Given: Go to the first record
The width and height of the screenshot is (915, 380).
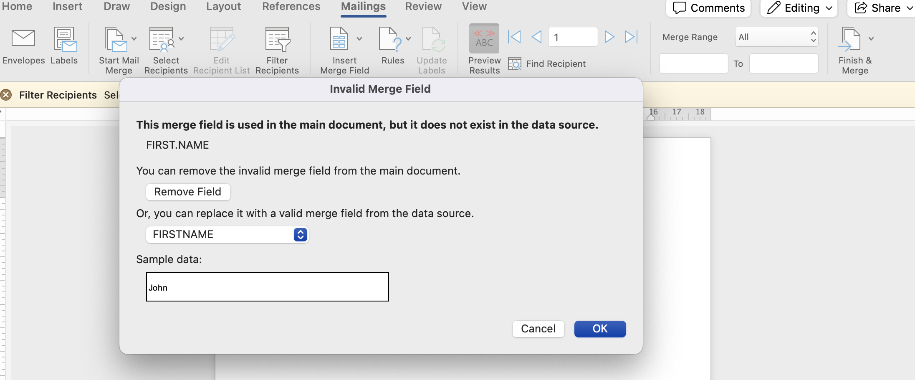Looking at the screenshot, I should (514, 37).
